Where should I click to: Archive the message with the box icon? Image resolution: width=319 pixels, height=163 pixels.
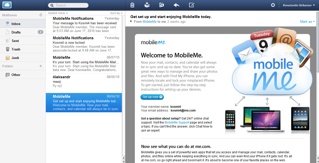[147, 5]
